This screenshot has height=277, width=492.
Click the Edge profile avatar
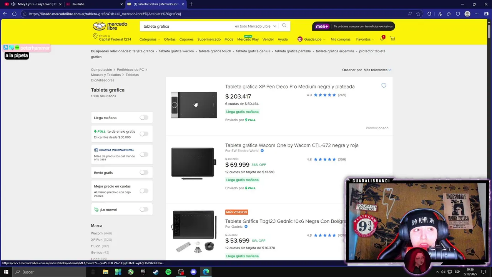pos(467,14)
